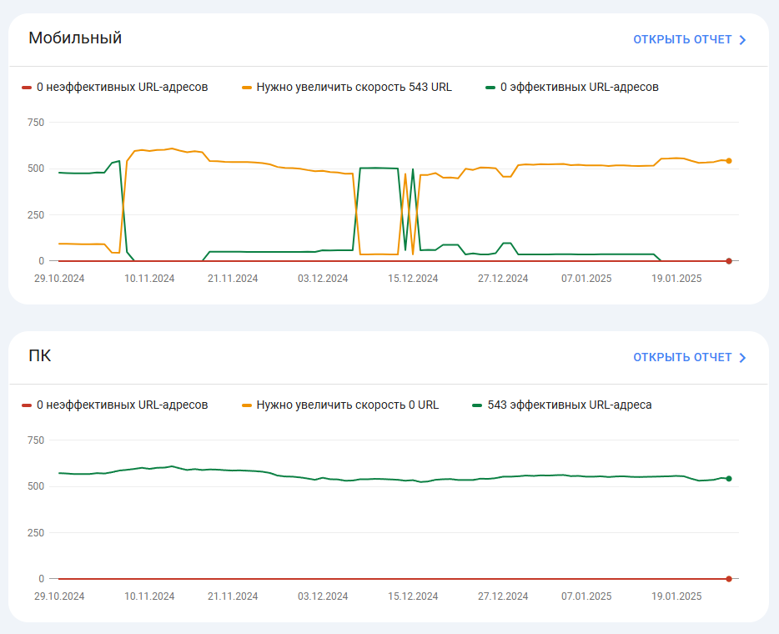Click the chevron arrow beside Мобильный's ОТКРЫТЬ ОТЧЕТ

pos(742,39)
